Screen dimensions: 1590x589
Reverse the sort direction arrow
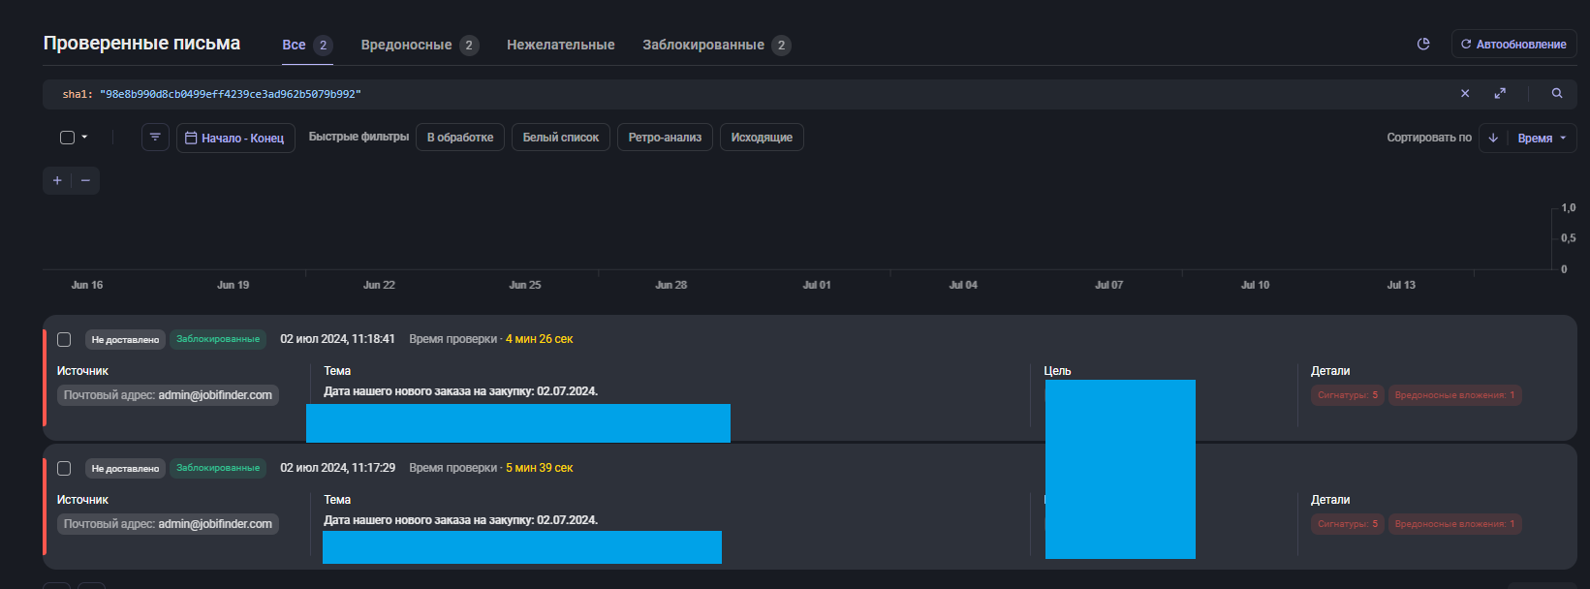(x=1493, y=139)
